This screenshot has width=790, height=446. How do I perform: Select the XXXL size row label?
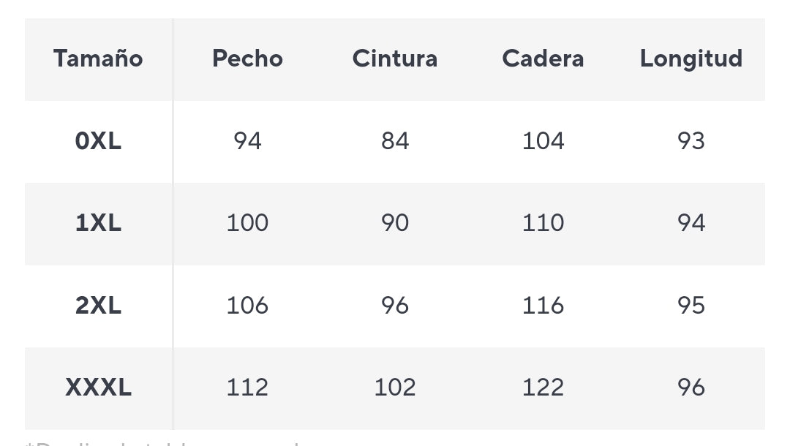98,388
